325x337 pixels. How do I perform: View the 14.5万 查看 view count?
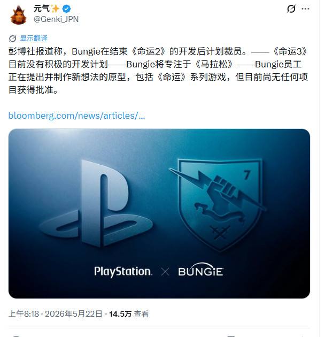tap(129, 314)
